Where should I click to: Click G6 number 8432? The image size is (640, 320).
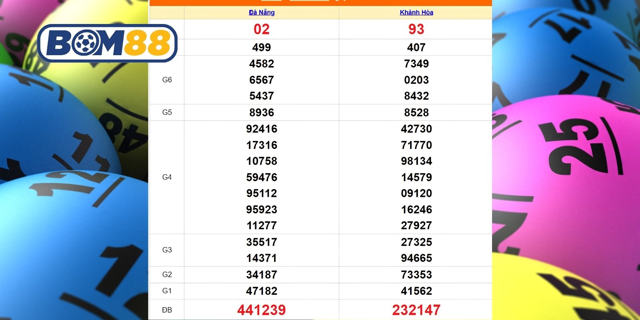(x=416, y=96)
